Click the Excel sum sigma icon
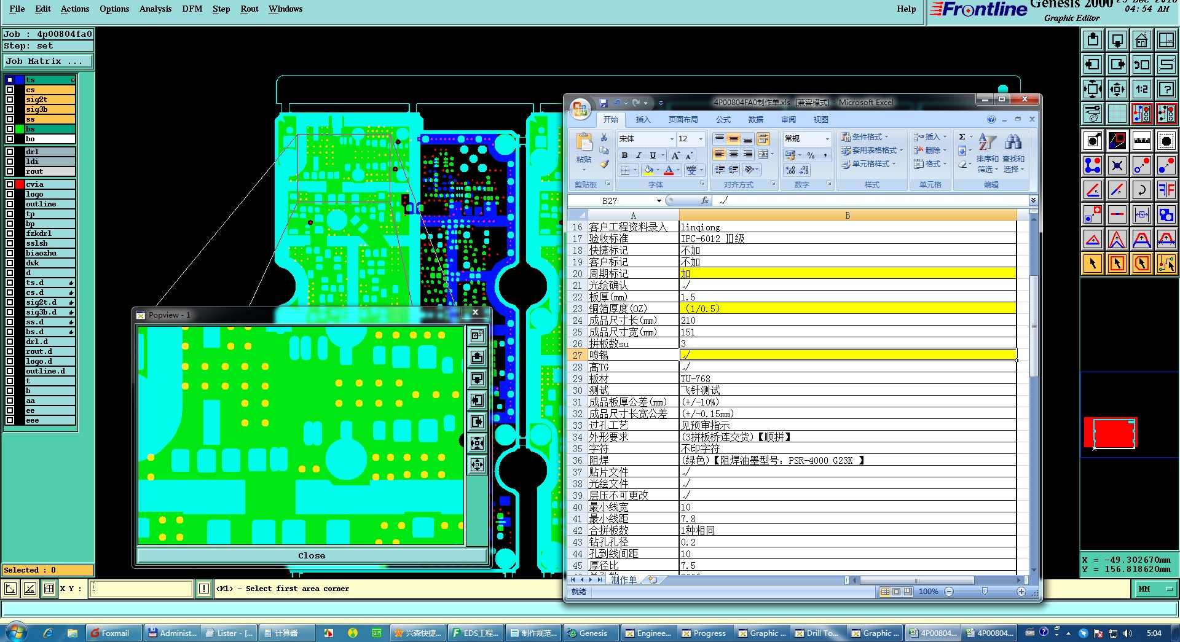 coord(962,137)
